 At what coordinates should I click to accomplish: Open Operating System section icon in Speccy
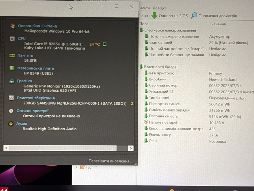tap(12, 26)
